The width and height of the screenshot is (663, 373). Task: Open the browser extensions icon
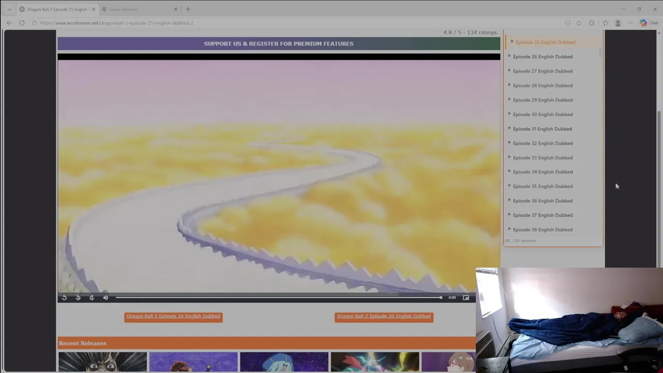coord(592,23)
